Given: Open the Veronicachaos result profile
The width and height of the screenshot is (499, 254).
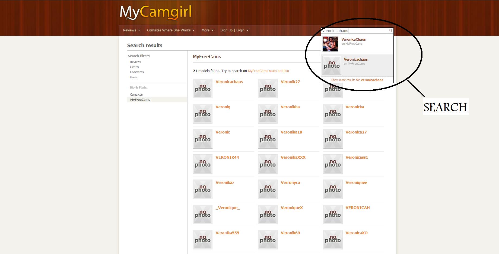Looking at the screenshot, I should coord(229,82).
